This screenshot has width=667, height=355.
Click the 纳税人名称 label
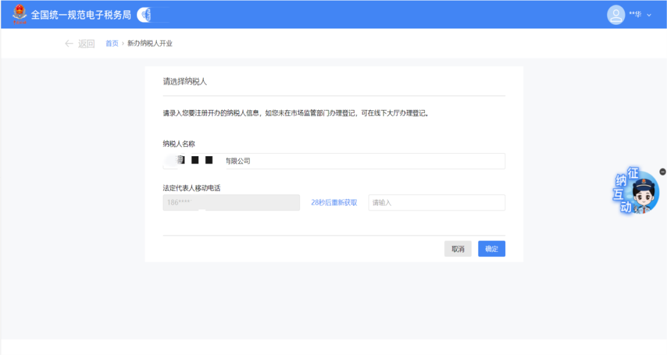(178, 144)
